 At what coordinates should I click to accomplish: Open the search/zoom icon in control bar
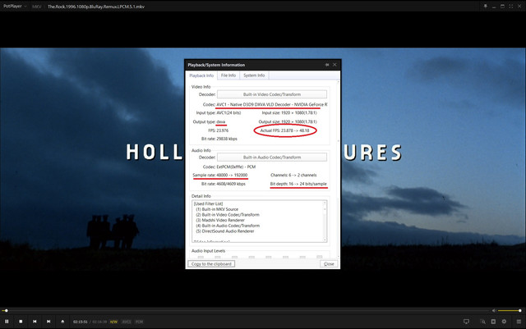pos(482,322)
